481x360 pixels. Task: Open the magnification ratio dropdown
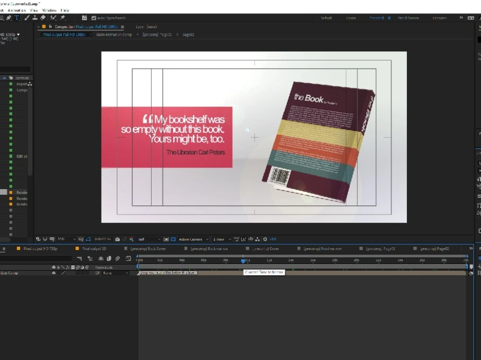pos(66,239)
